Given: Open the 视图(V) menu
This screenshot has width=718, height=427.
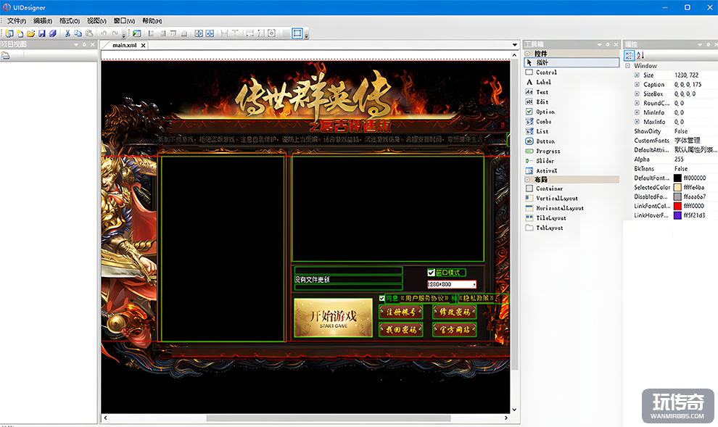Looking at the screenshot, I should (96, 20).
